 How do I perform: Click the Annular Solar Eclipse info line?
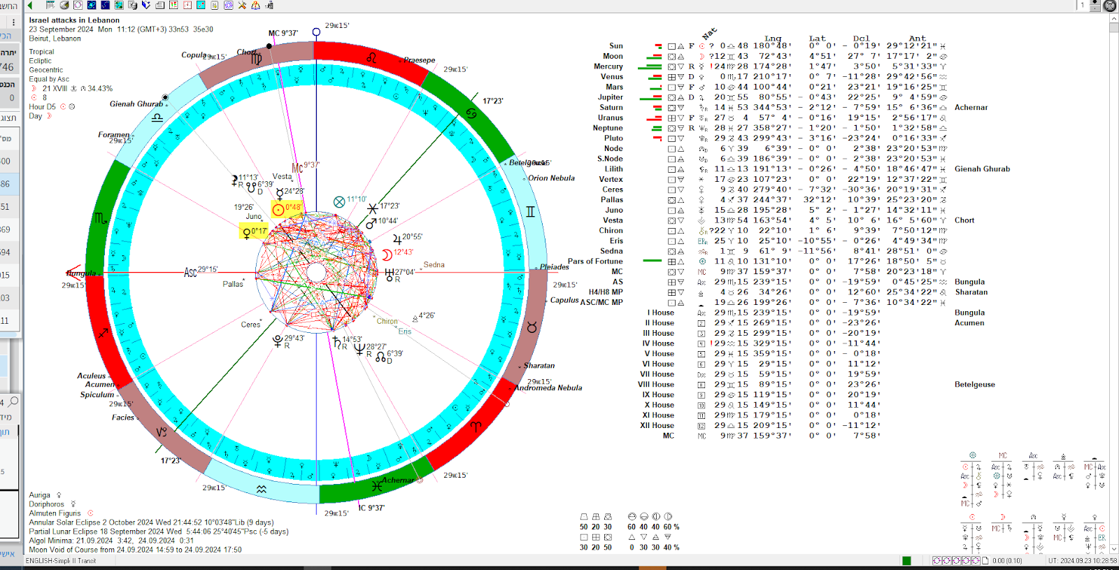(x=151, y=522)
